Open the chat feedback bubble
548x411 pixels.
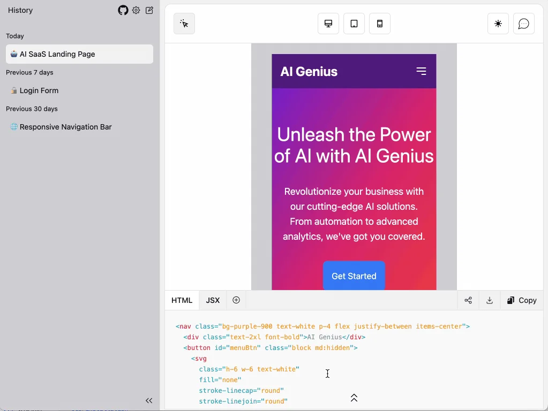pyautogui.click(x=523, y=24)
